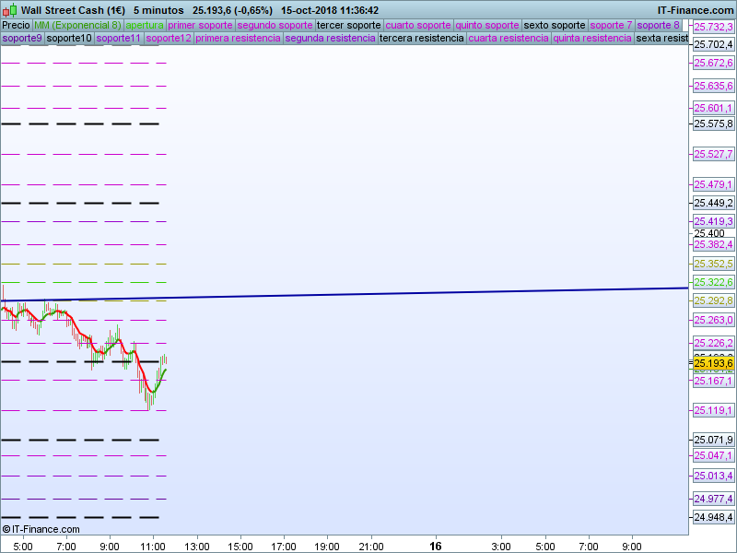Click the 25.419,3 price level label

[713, 221]
